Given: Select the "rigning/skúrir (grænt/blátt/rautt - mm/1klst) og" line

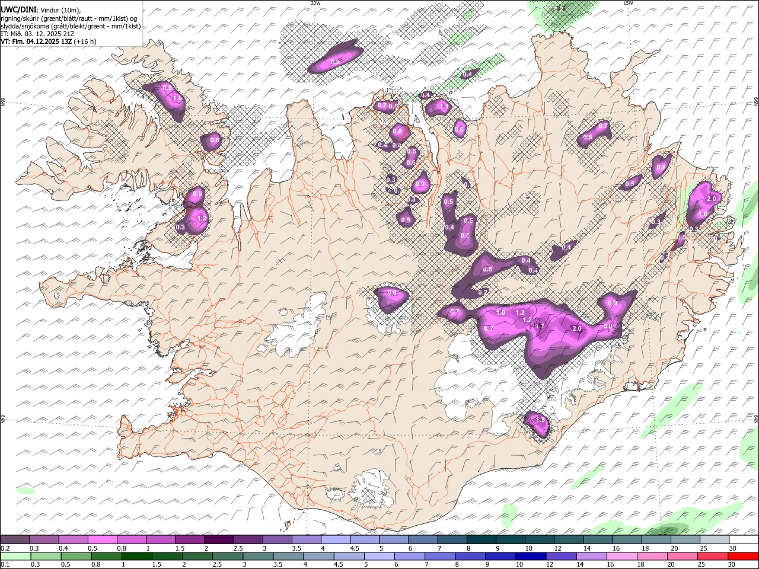Looking at the screenshot, I should coord(68,18).
